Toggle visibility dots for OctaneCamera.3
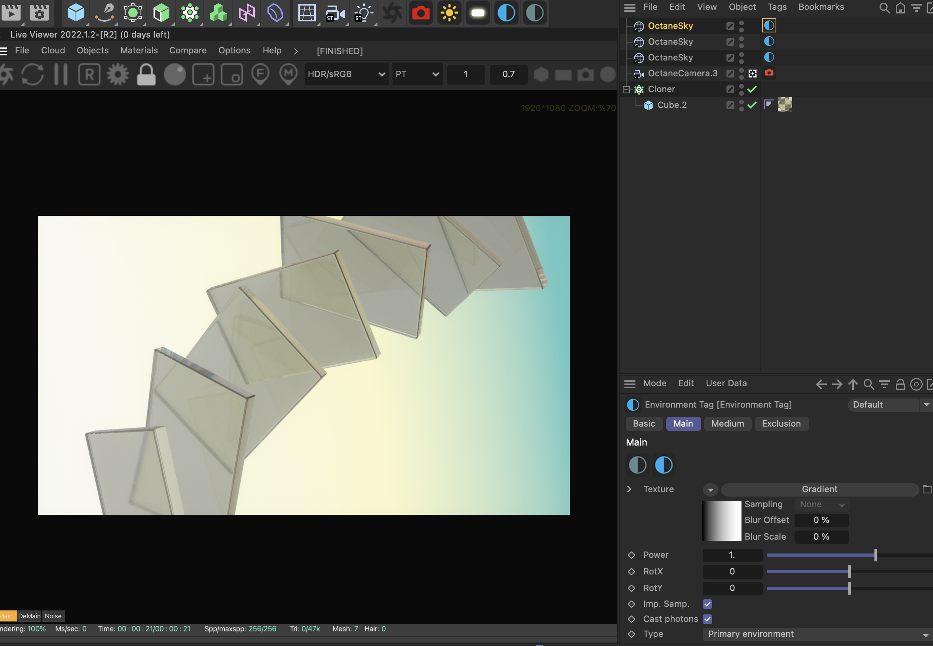 741,74
